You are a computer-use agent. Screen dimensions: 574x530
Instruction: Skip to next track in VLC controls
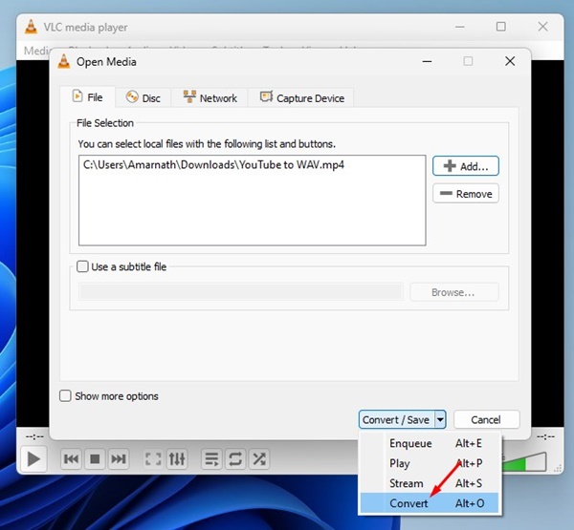(119, 458)
